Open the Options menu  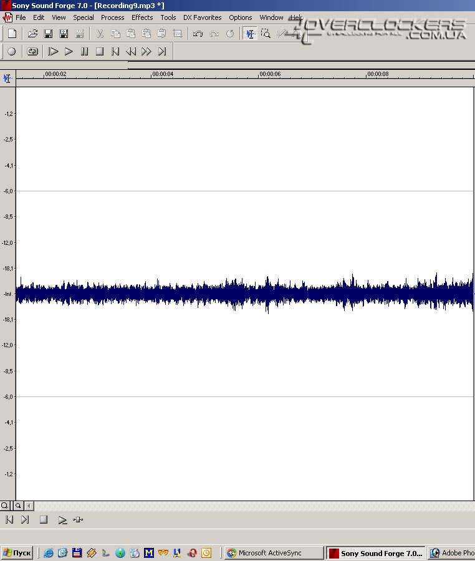241,17
